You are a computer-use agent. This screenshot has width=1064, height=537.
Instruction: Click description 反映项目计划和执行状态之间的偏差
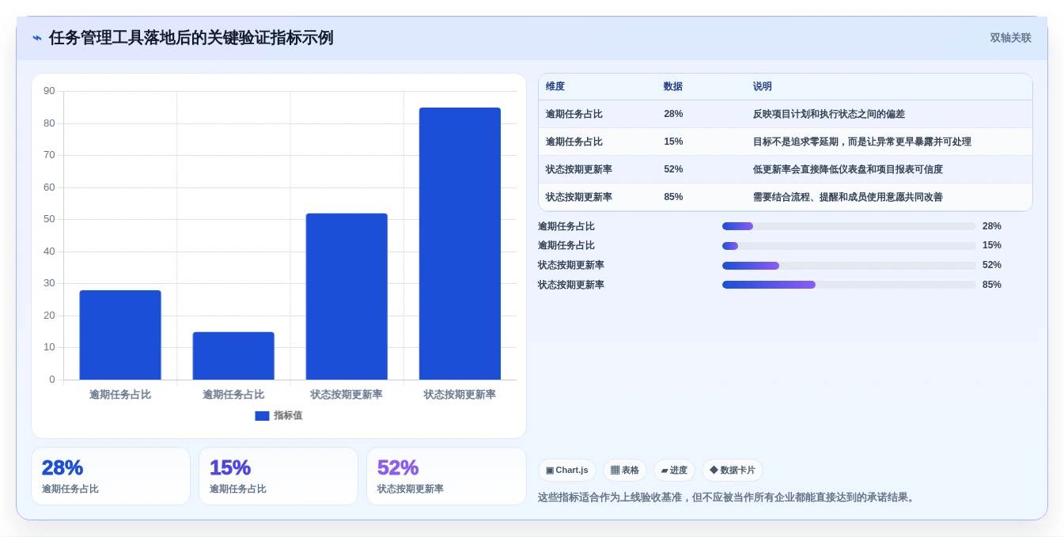pyautogui.click(x=829, y=114)
